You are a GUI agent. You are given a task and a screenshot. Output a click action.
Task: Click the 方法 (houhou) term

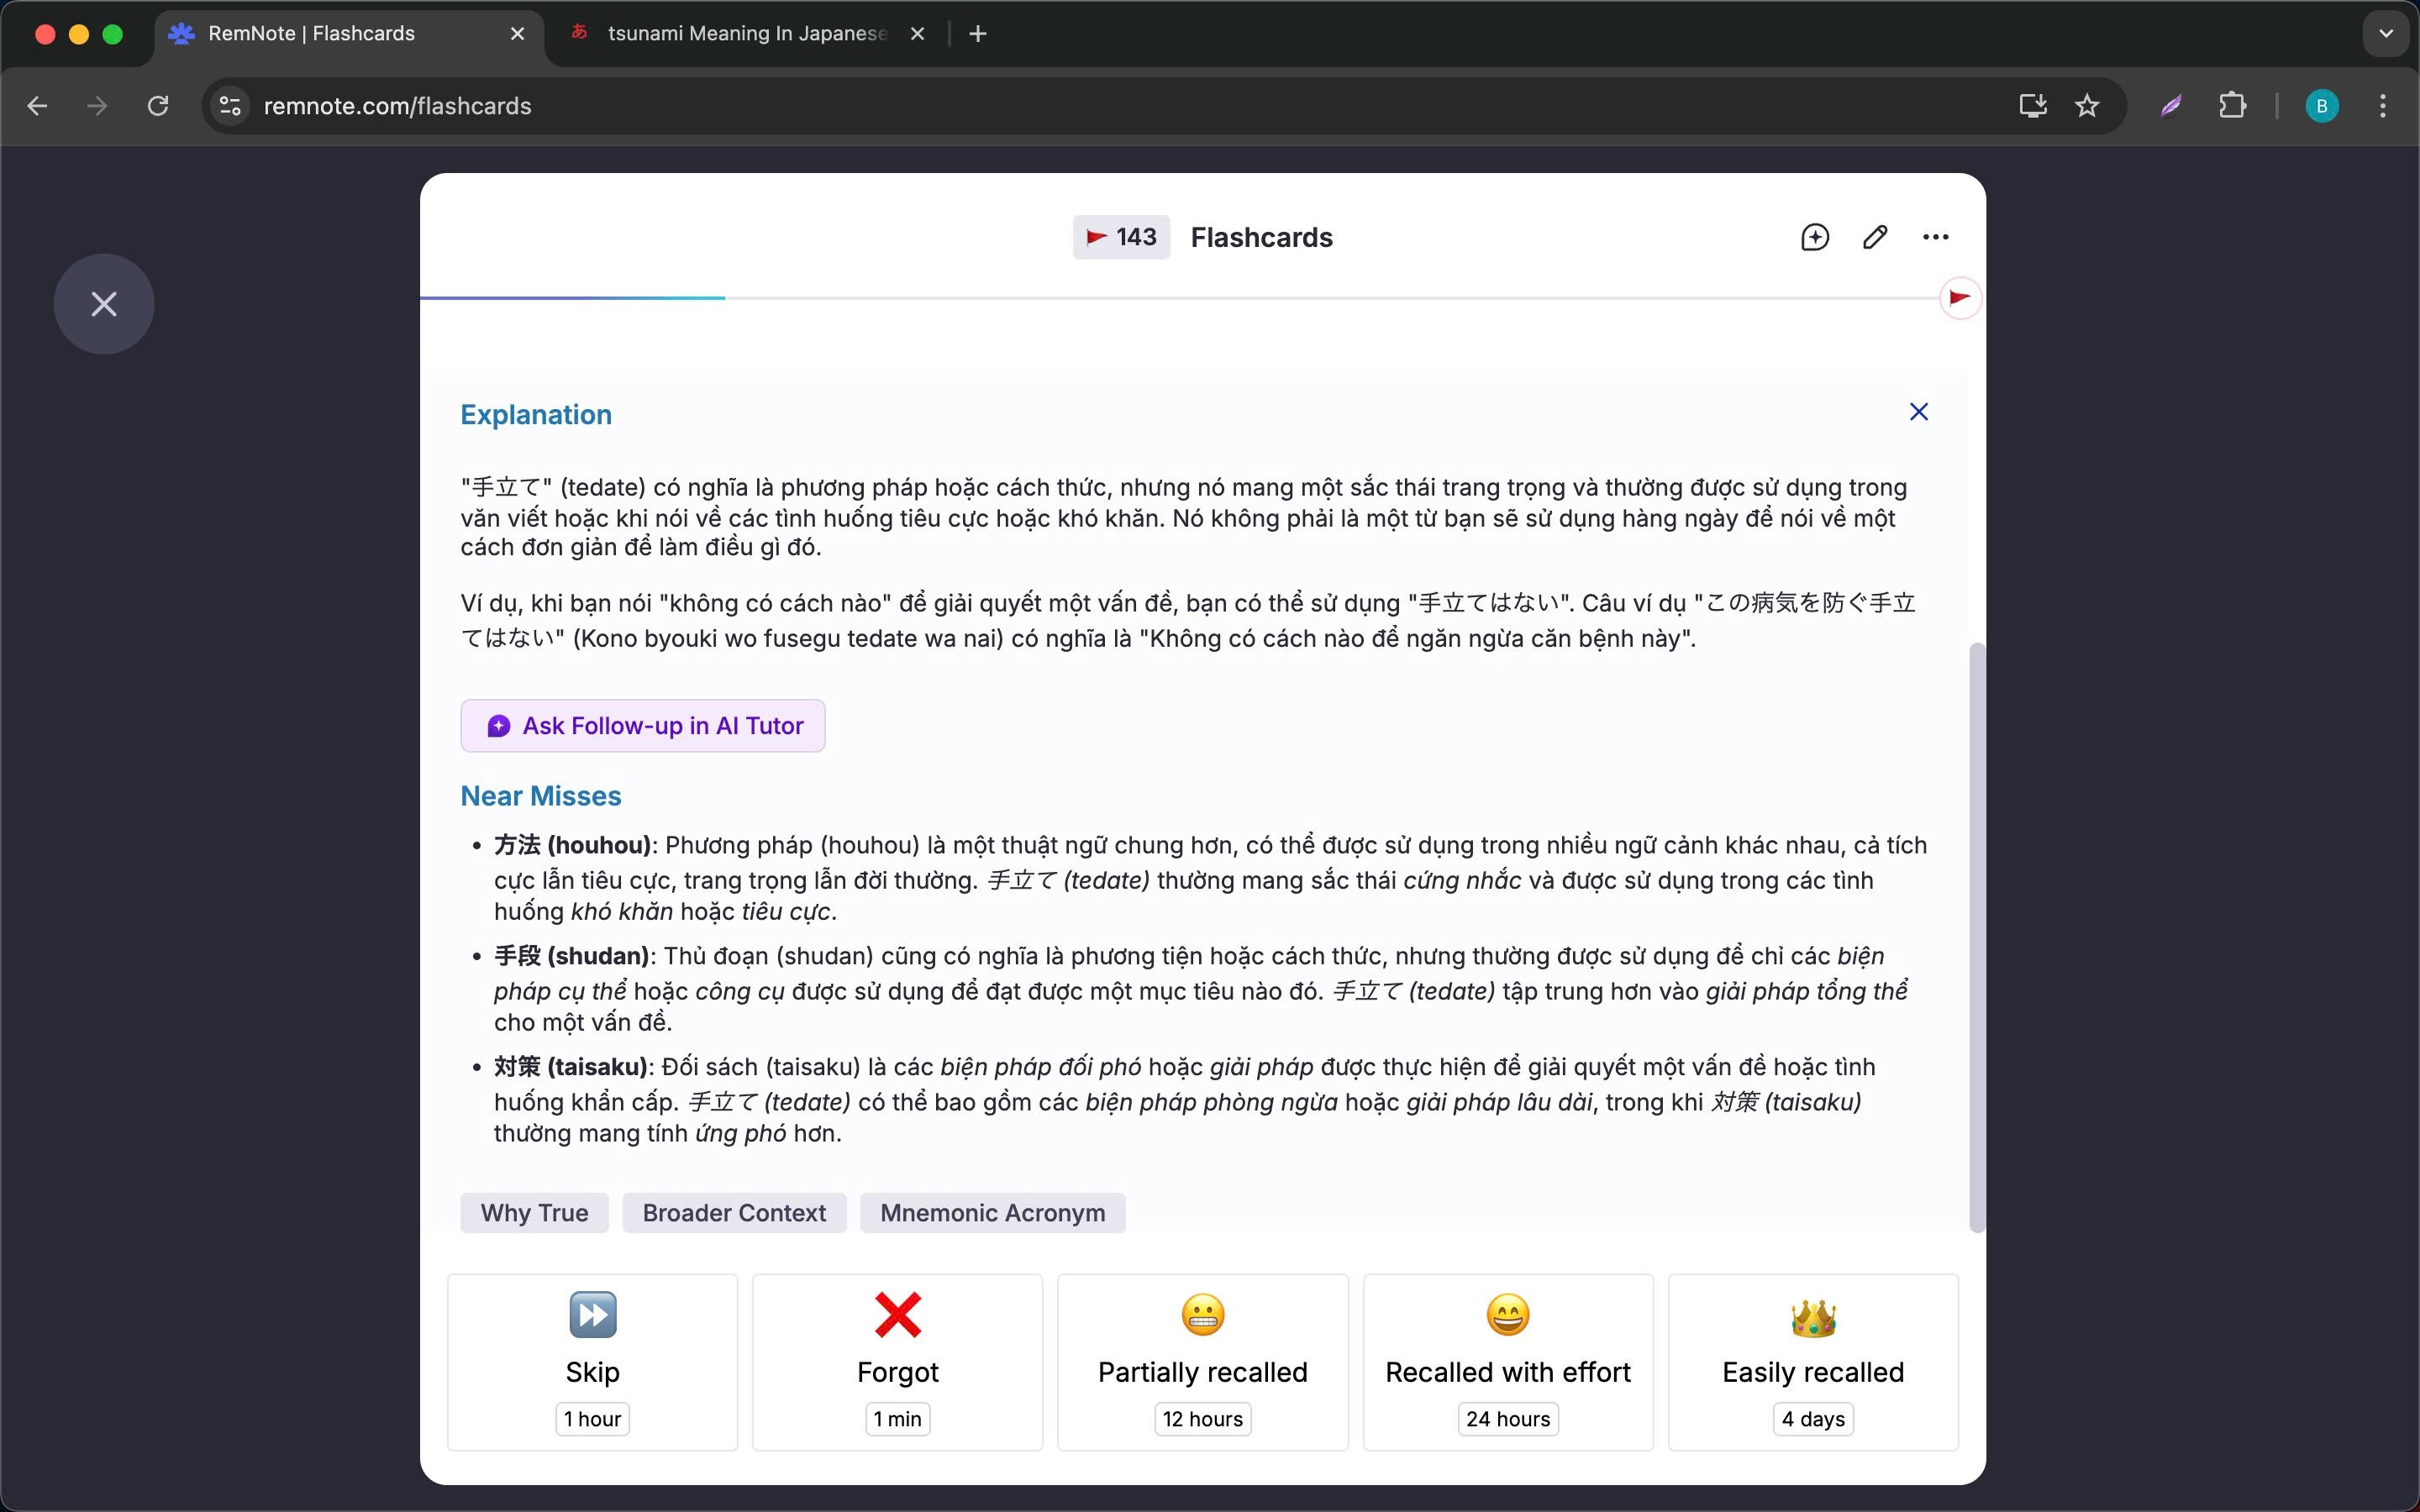tap(572, 845)
